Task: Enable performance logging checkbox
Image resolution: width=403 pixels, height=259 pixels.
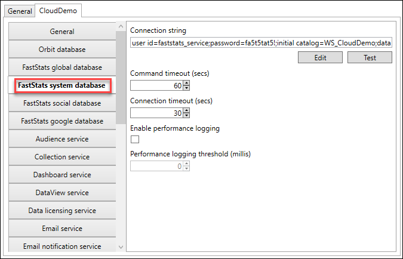Action: point(135,139)
